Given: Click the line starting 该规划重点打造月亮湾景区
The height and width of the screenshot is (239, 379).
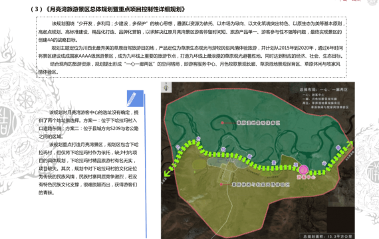Looking at the screenshot, I should coord(94,145).
